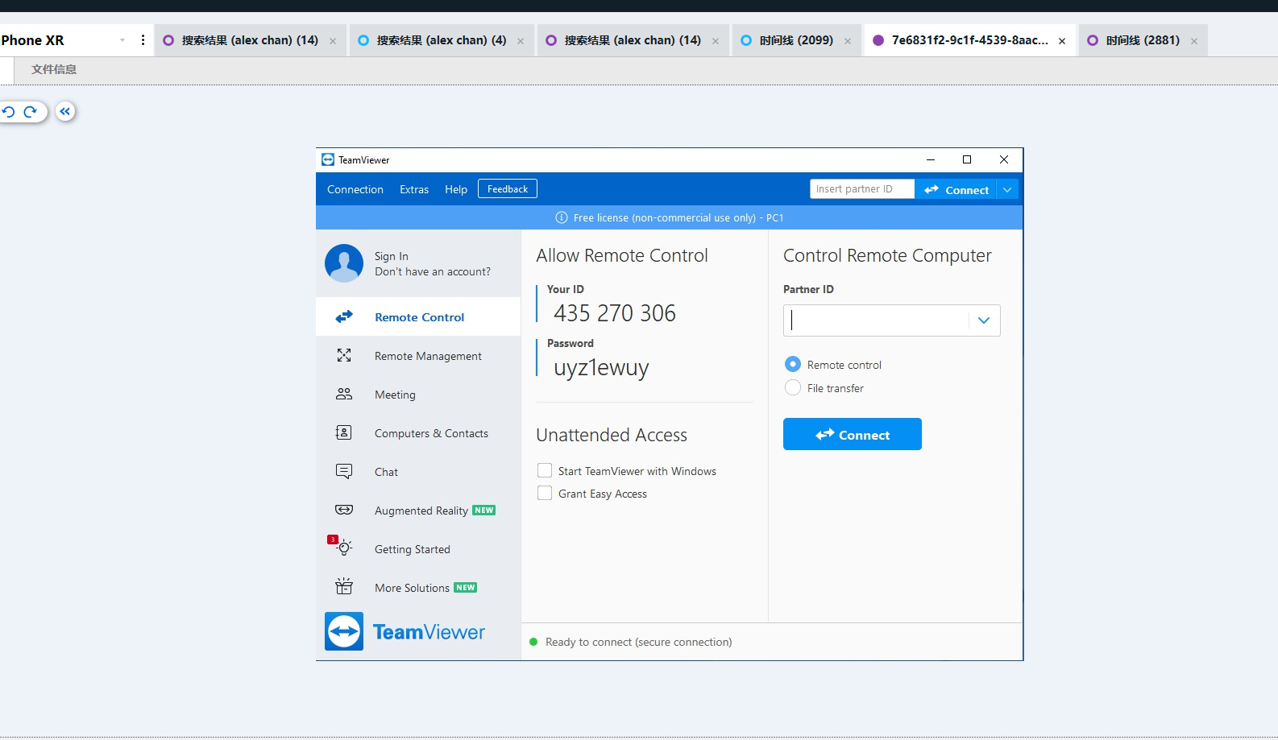1278x740 pixels.
Task: Click the Chat speech bubble icon
Action: [x=344, y=471]
